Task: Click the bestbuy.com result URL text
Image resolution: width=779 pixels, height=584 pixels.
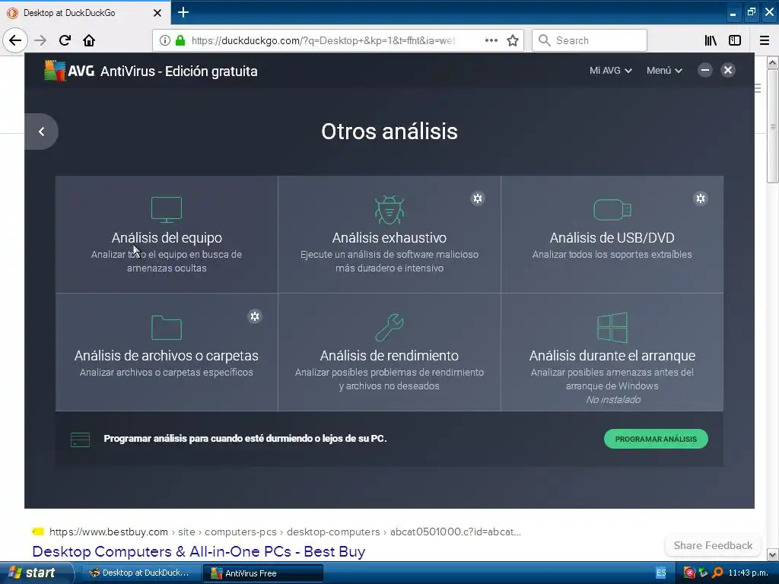Action: (x=285, y=532)
